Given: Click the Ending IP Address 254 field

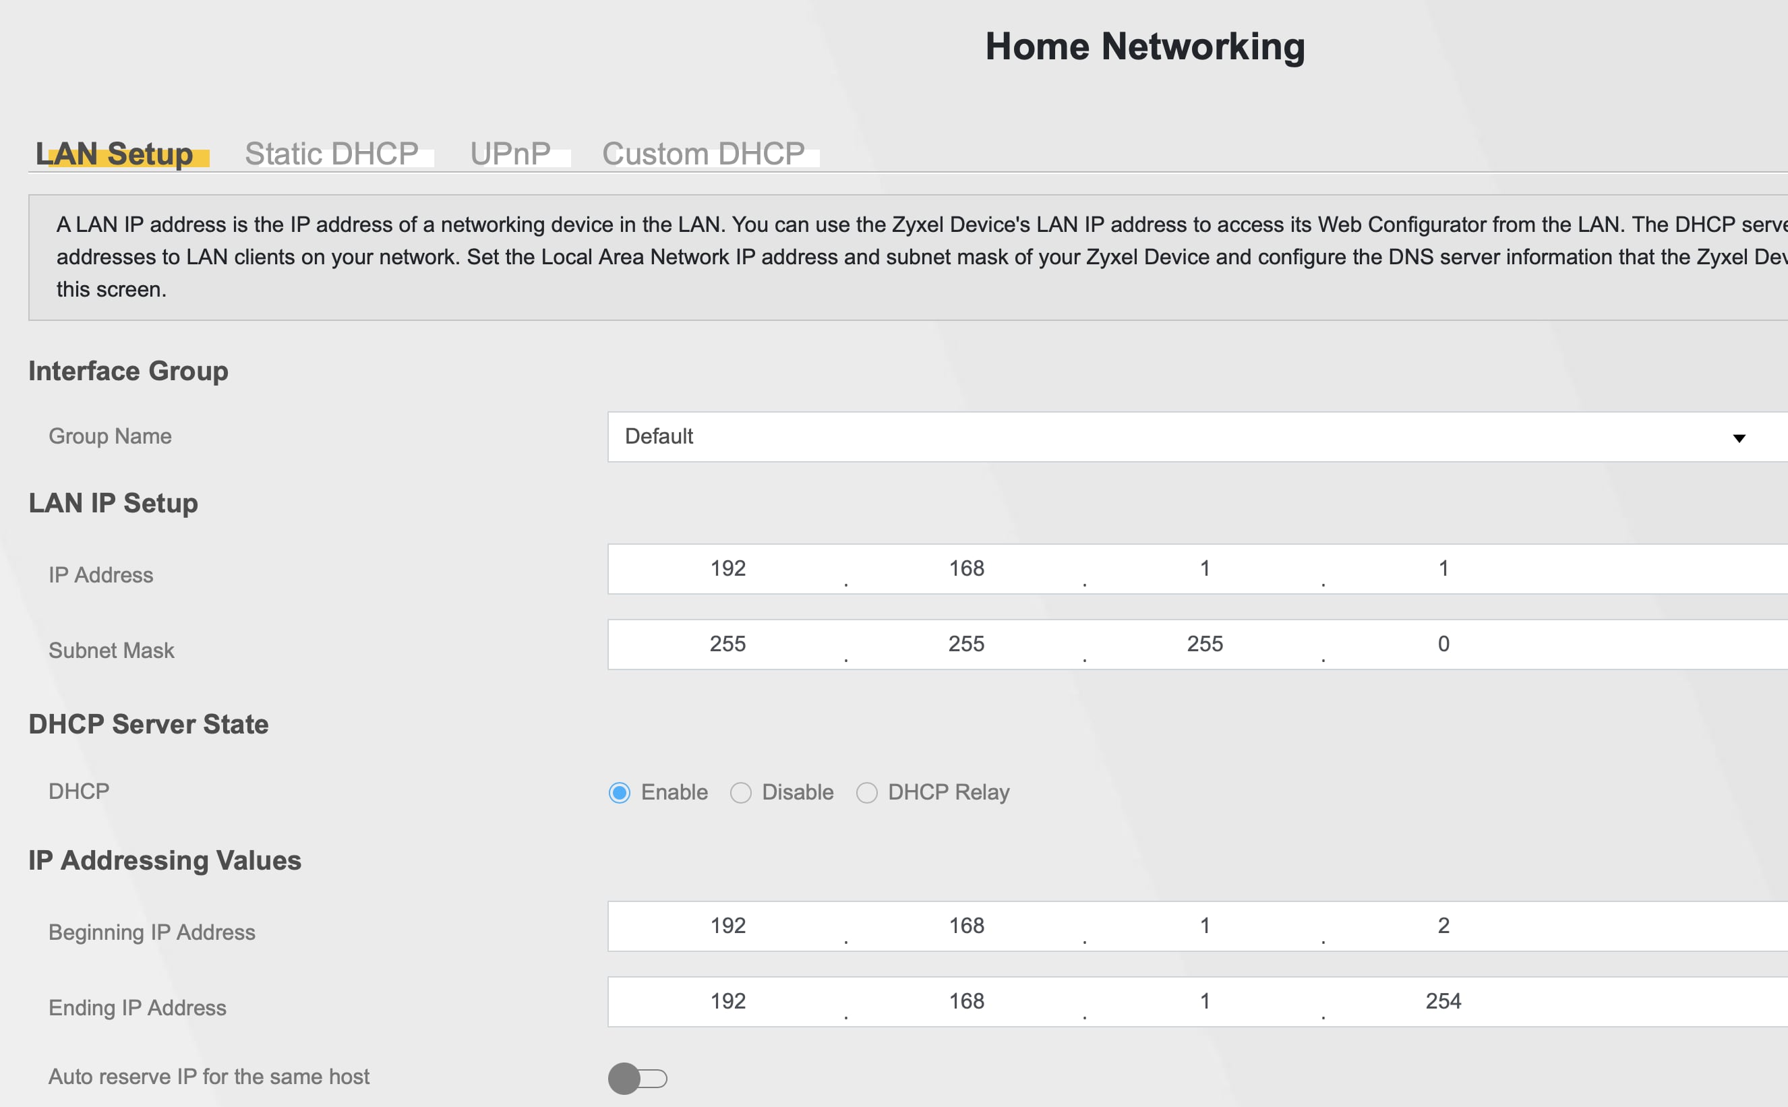Looking at the screenshot, I should [1443, 1002].
